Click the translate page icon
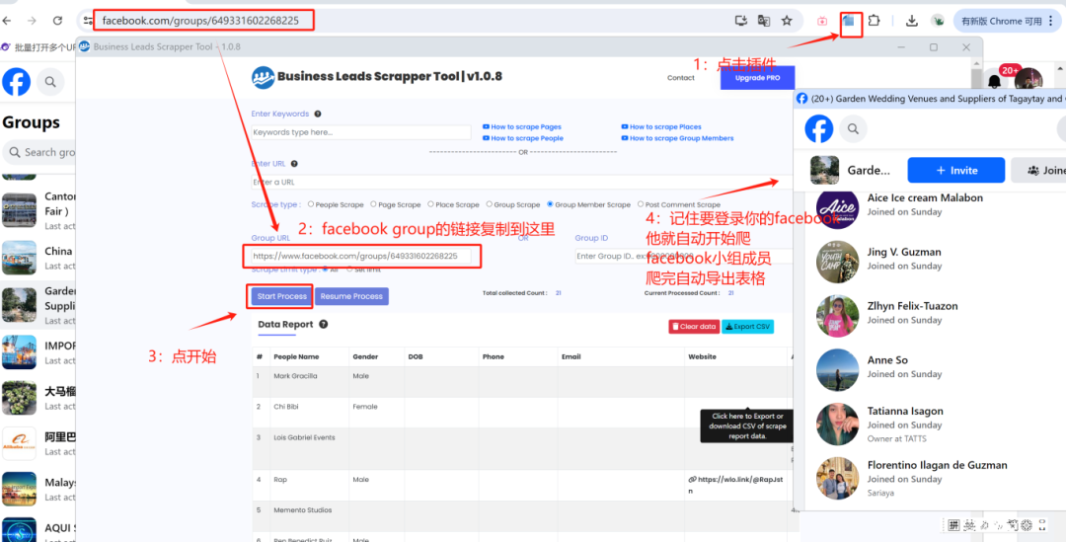This screenshot has height=542, width=1066. click(764, 21)
